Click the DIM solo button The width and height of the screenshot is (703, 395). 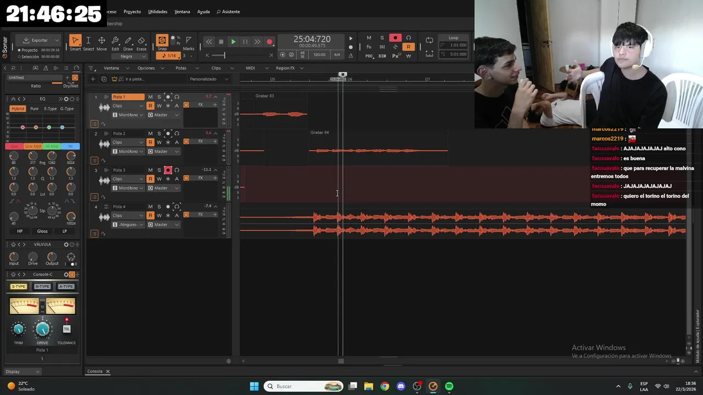382,56
